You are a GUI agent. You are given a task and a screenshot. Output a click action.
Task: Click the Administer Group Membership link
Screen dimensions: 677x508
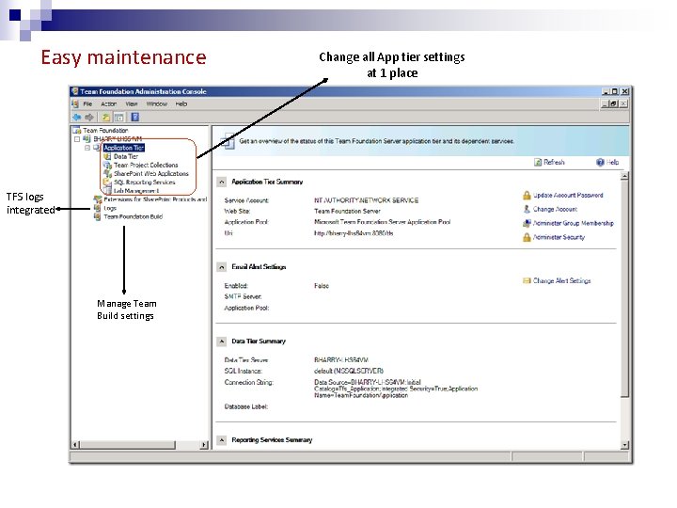[574, 223]
